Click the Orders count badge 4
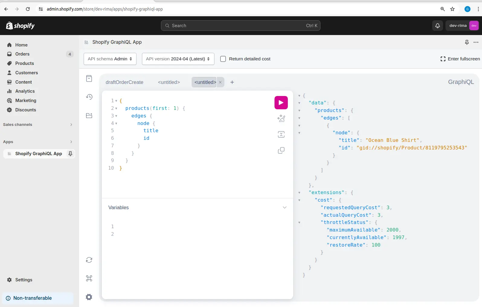The image size is (482, 307). (70, 54)
